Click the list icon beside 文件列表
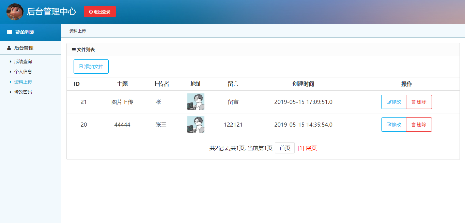The image size is (465, 223). (x=74, y=50)
